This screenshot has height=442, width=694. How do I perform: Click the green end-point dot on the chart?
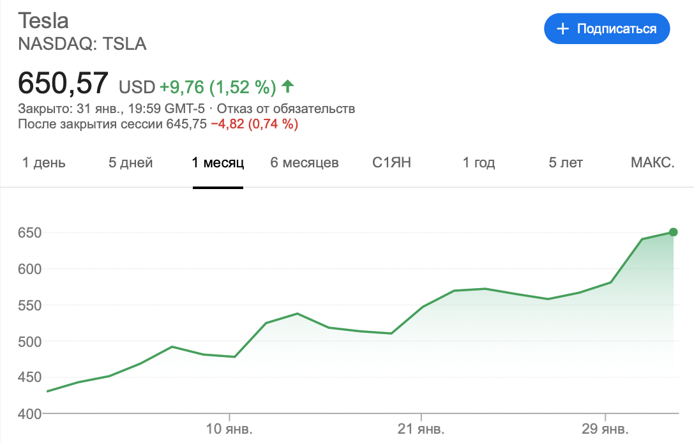pos(673,232)
